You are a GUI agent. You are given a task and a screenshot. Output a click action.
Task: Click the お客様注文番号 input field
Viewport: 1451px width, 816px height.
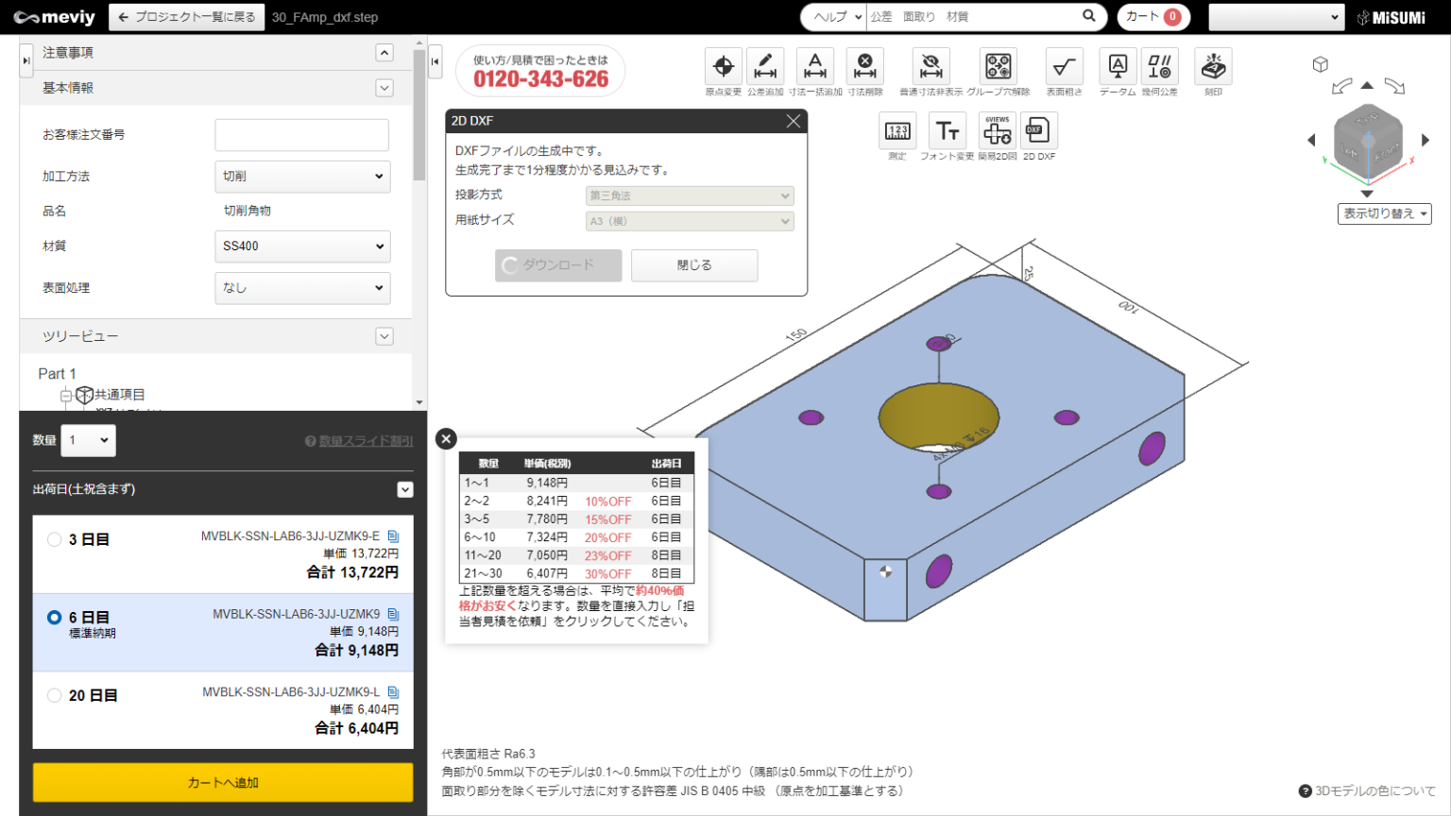[301, 135]
